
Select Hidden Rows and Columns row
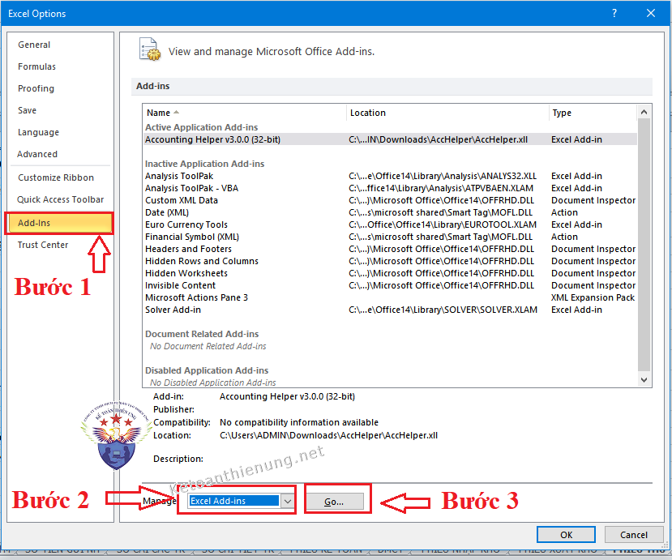pyautogui.click(x=390, y=261)
